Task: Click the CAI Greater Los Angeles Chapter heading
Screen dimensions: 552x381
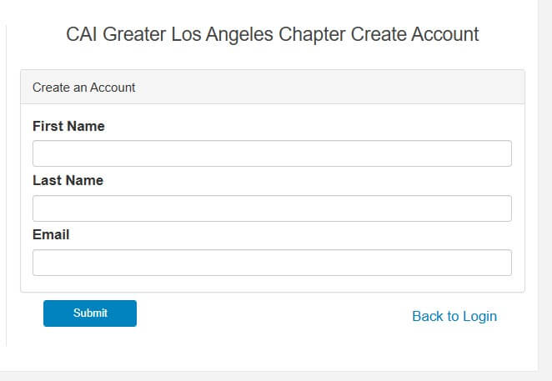Action: 272,34
